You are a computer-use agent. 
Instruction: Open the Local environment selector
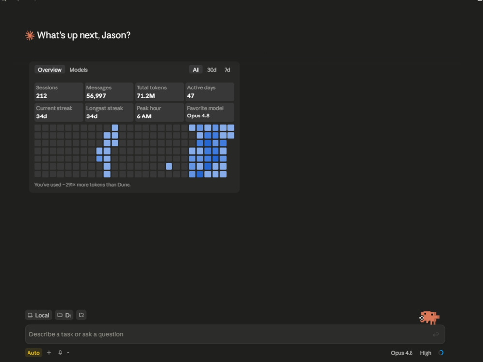coord(39,315)
